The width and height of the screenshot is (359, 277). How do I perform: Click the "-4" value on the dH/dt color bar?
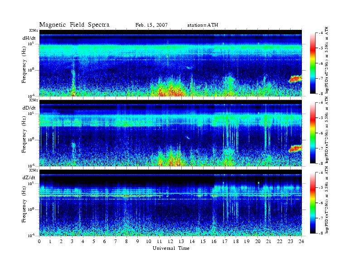coord(320,33)
